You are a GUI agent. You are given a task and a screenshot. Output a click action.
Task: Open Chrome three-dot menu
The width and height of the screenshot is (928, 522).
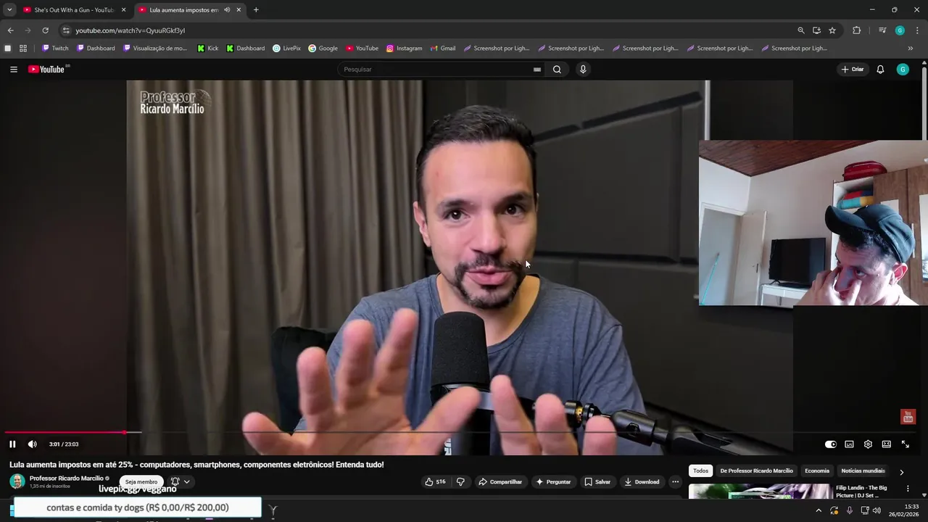pyautogui.click(x=917, y=30)
